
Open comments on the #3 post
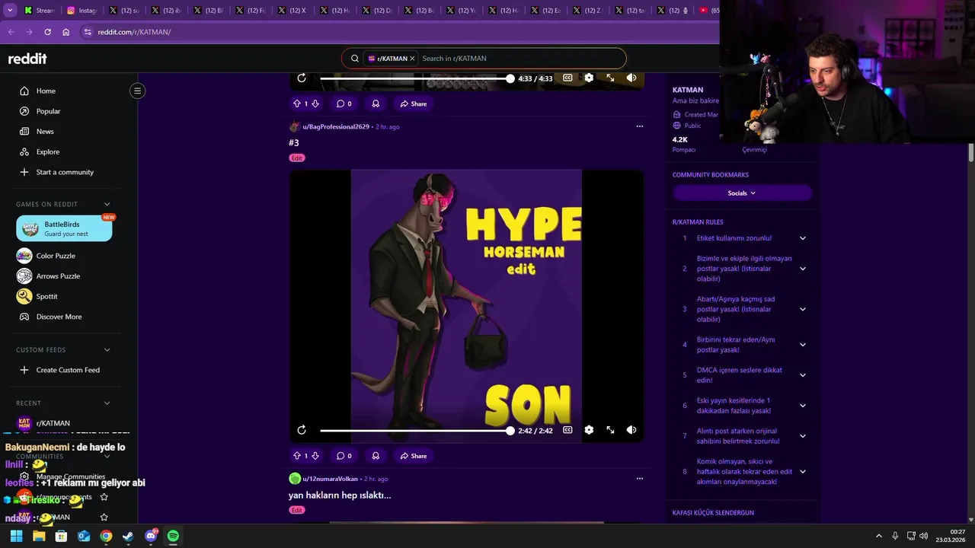point(344,456)
